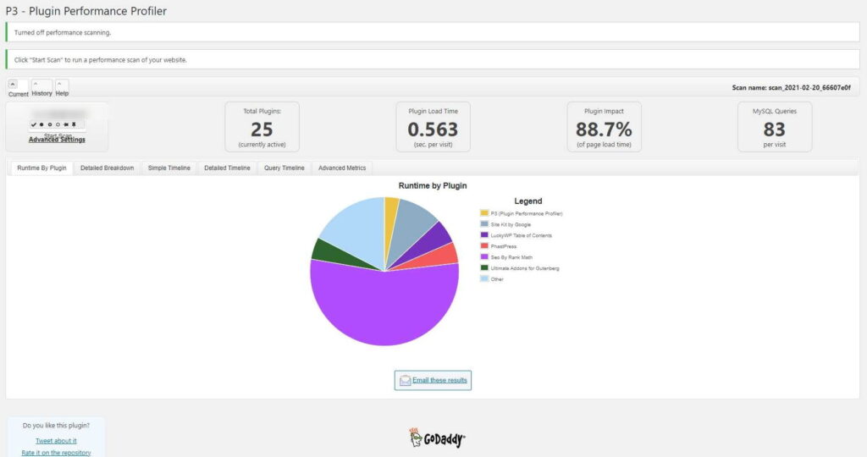This screenshot has height=457, width=867.
Task: Click Seo By Rank Math legend swatch
Action: tap(484, 257)
